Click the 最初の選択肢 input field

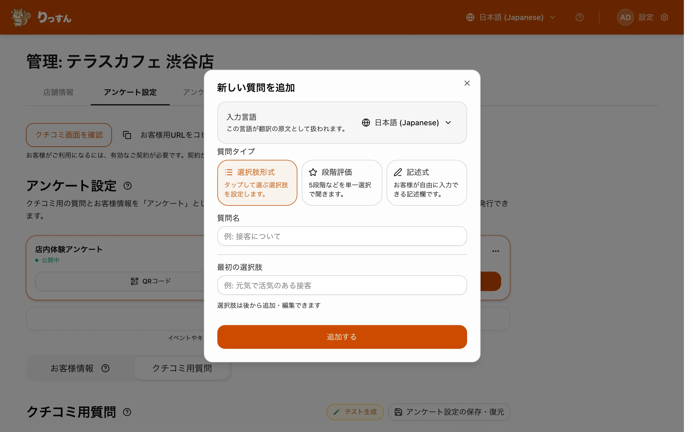[342, 285]
